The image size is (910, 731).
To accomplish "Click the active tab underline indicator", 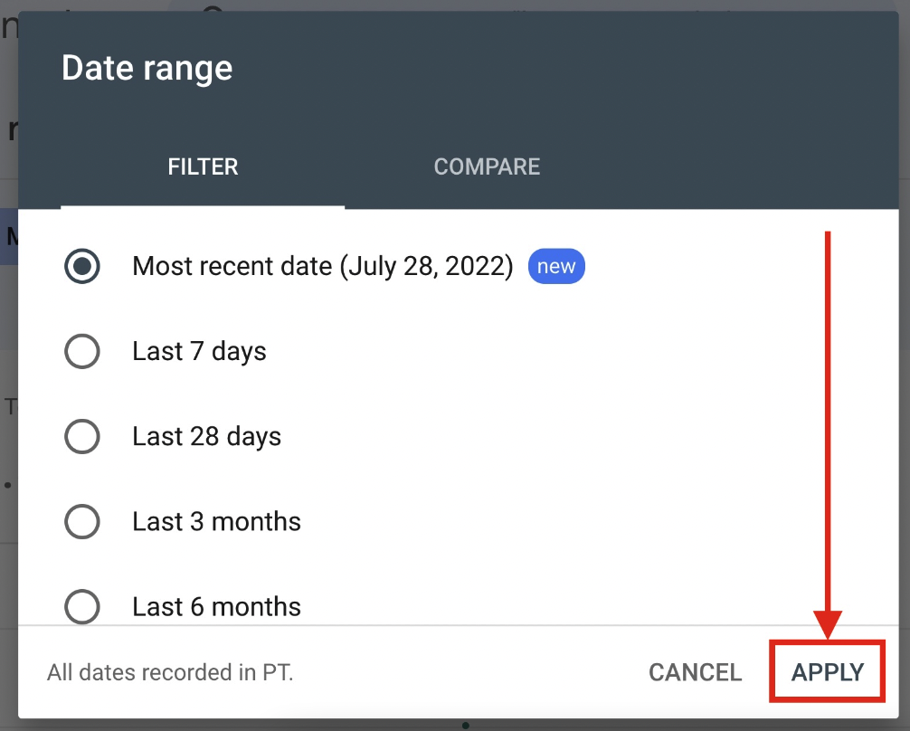I will click(x=203, y=207).
